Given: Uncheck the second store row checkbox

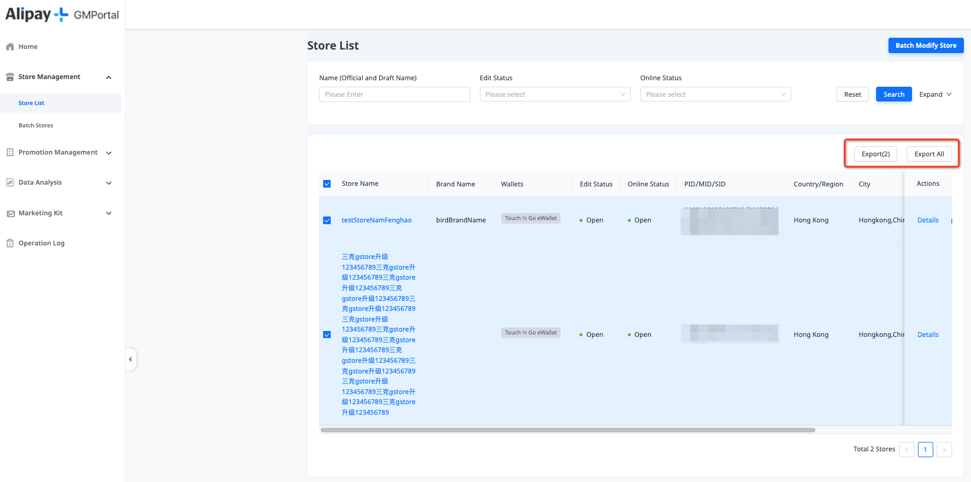Looking at the screenshot, I should tap(327, 335).
